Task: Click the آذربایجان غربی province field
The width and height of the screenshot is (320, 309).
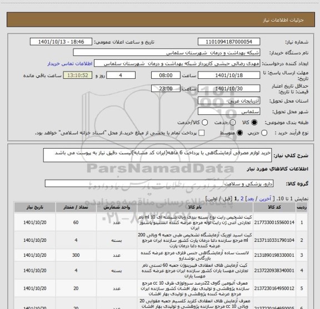Action: (229, 101)
